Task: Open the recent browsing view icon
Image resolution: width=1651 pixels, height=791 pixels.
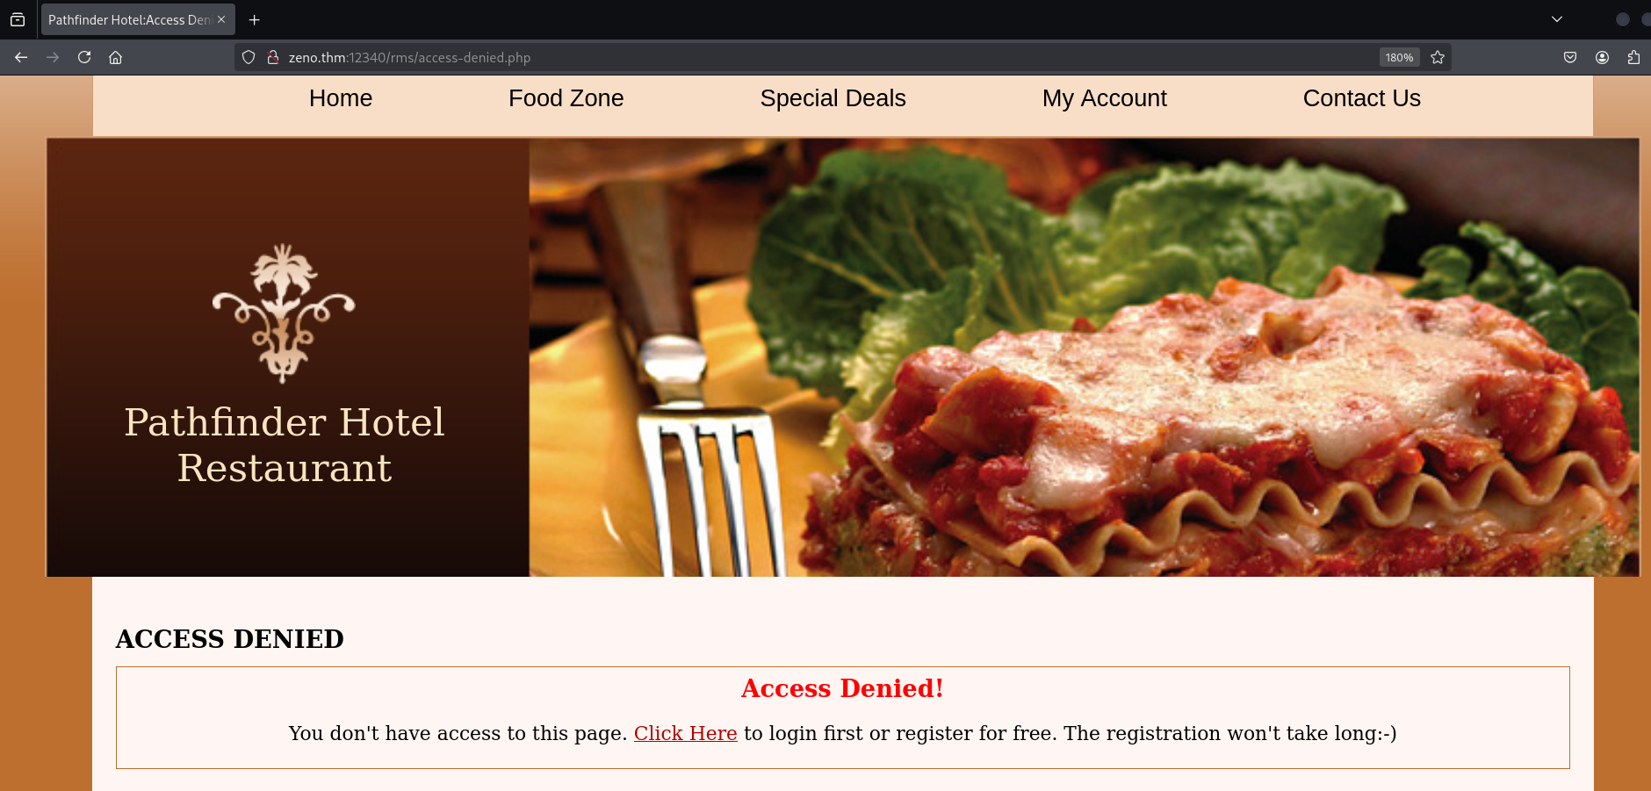Action: point(18,19)
